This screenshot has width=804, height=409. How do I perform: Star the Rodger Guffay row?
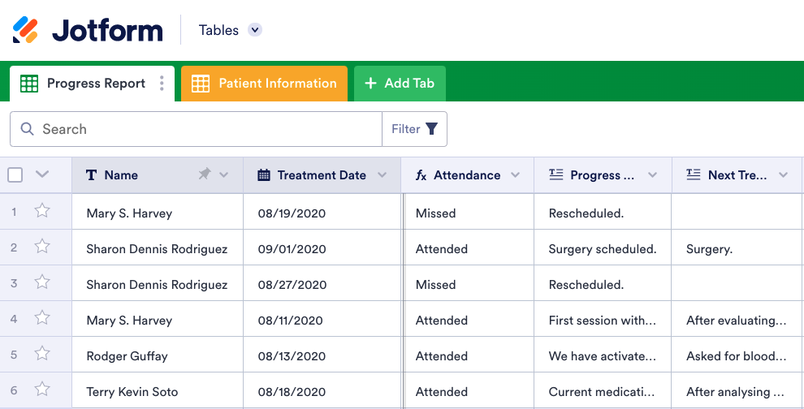(42, 355)
